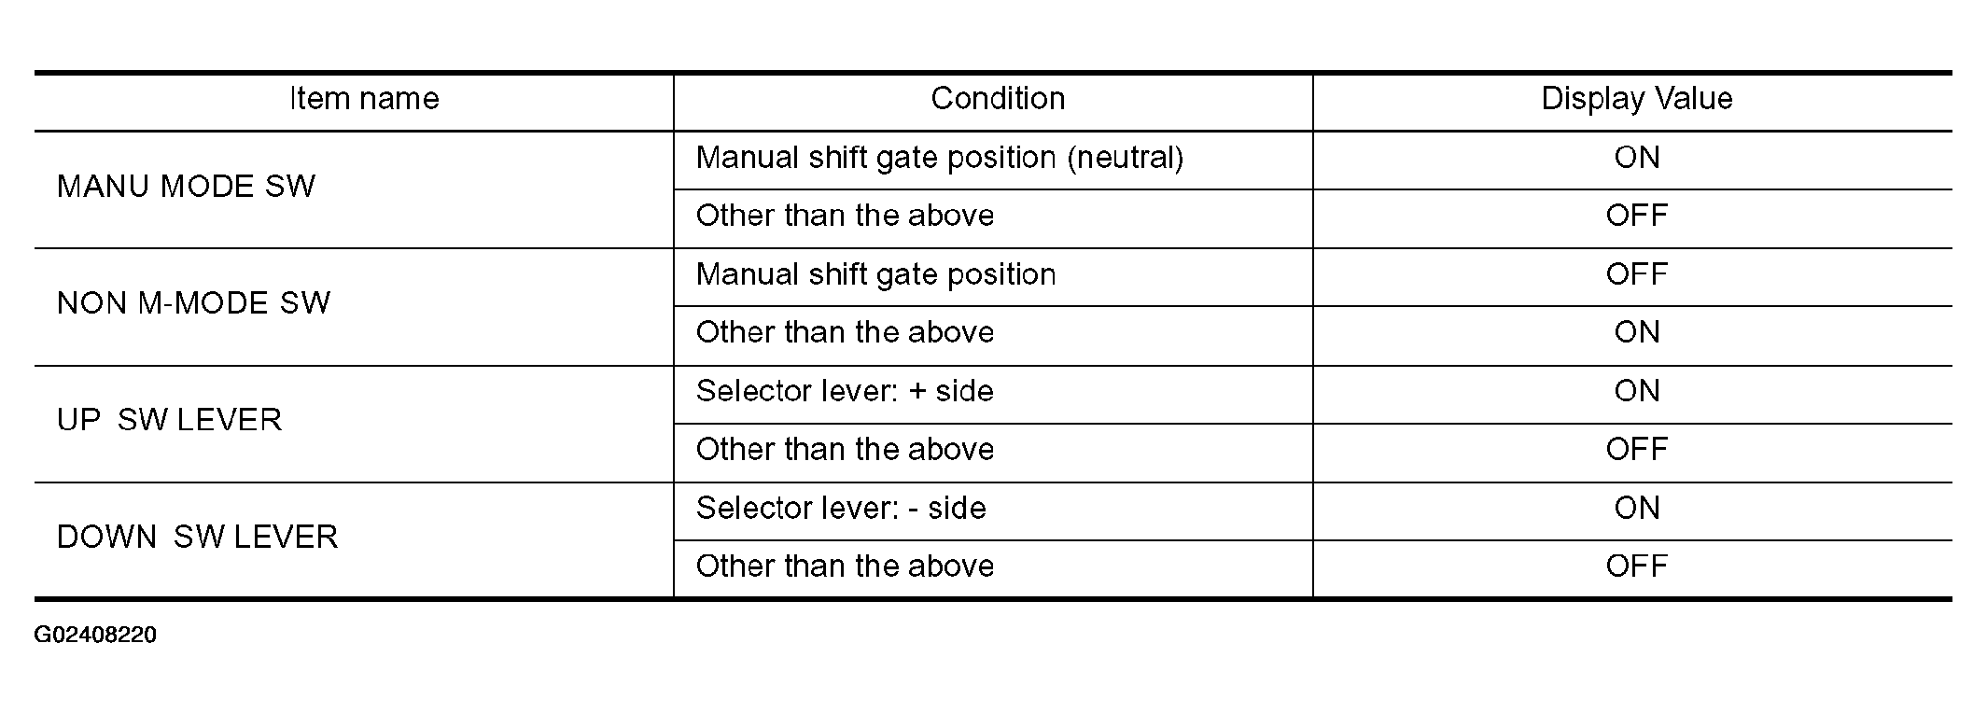Click OFF value in NON M-MODE SW first row
The image size is (1987, 713).
pos(1636,274)
